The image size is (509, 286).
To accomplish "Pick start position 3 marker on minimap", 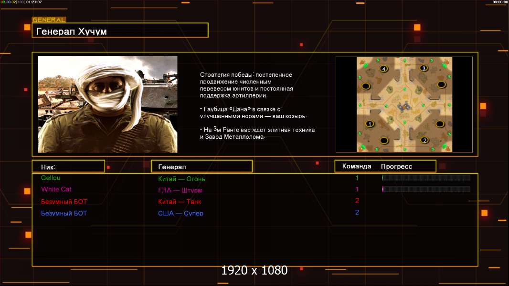I will (x=423, y=68).
